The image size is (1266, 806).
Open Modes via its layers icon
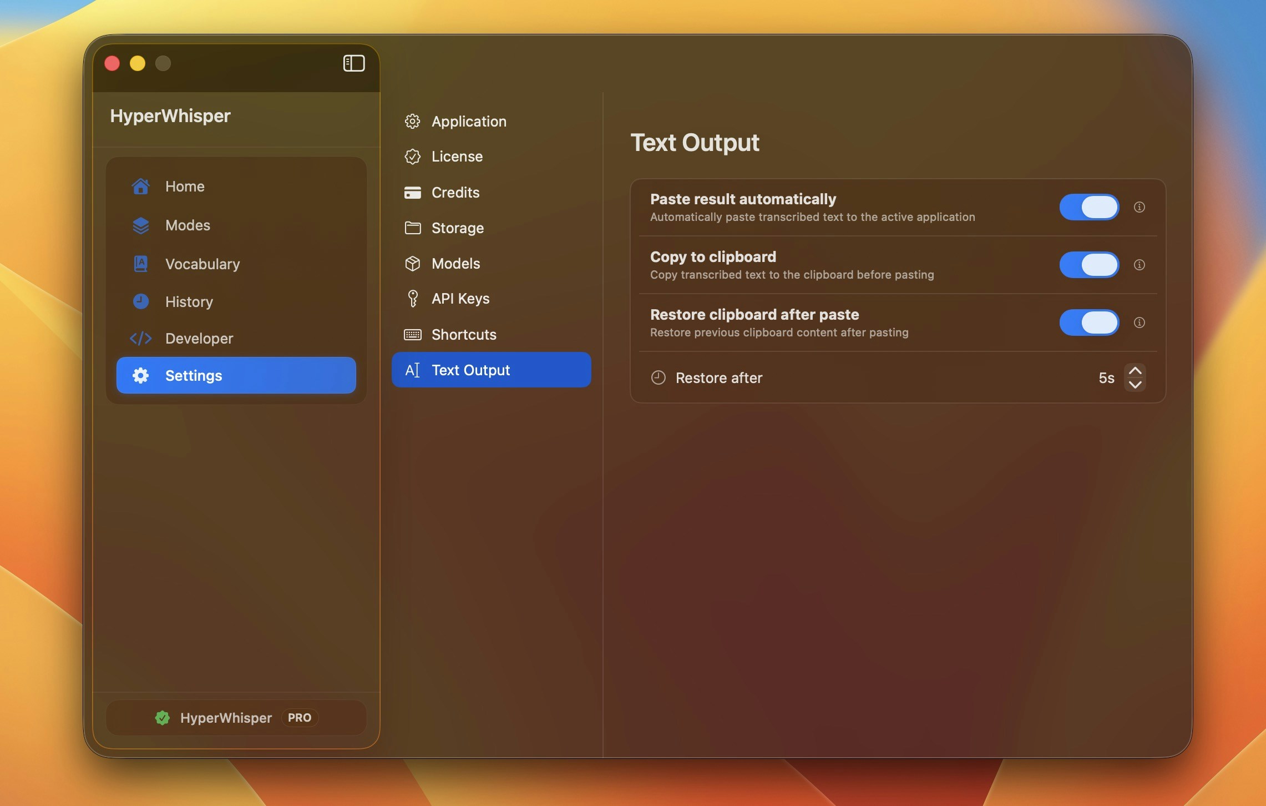[x=140, y=225]
